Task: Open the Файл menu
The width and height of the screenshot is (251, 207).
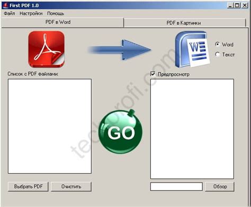Action: [10, 13]
